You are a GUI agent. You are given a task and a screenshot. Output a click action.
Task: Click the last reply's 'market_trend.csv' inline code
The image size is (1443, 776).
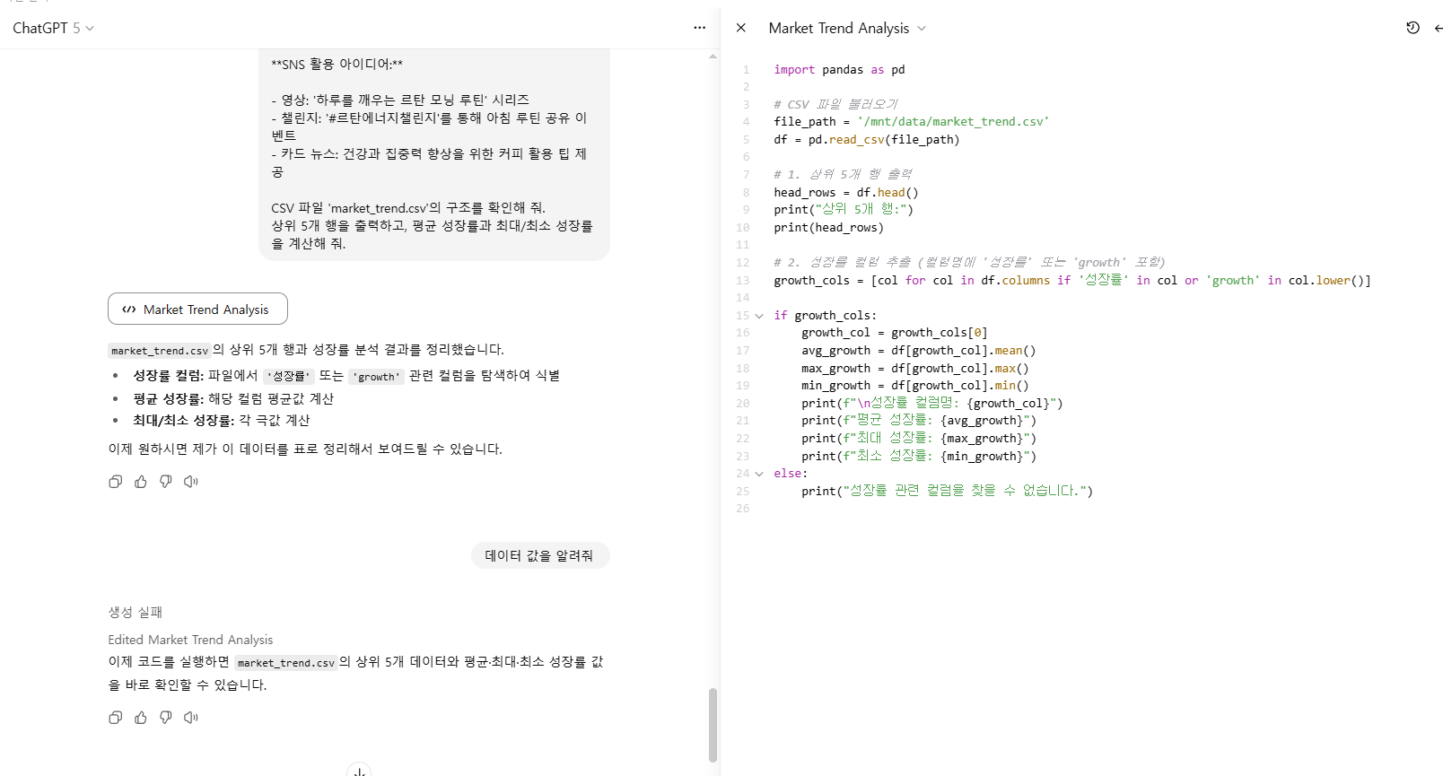[x=286, y=663]
